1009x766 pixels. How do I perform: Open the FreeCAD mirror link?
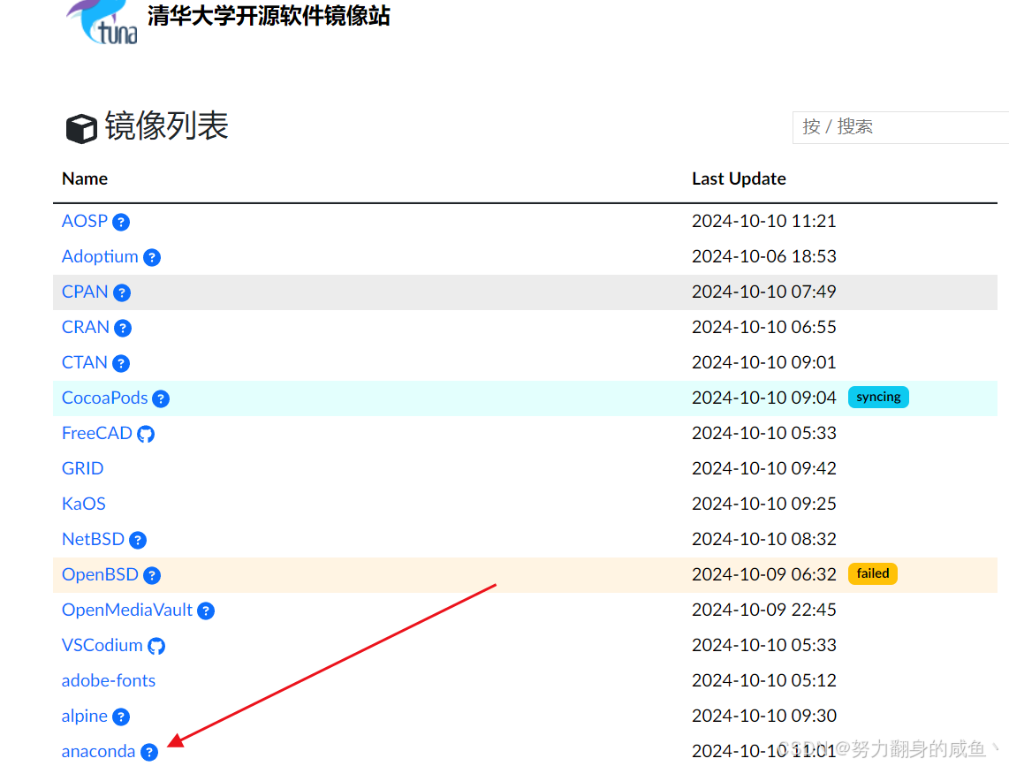click(97, 433)
